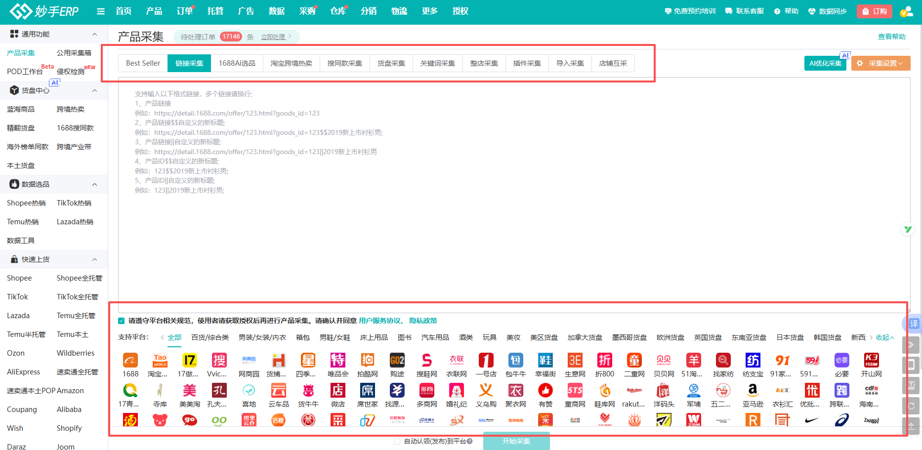This screenshot has width=922, height=450.
Task: Open the 用户服务协议 link
Action: pos(379,321)
